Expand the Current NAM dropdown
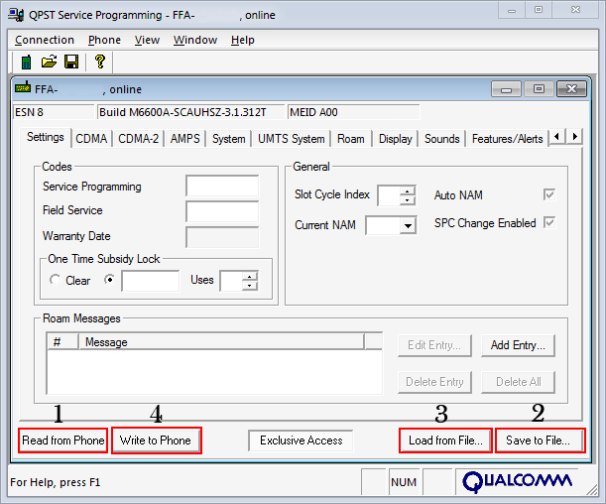Viewport: 606px width, 504px height. [408, 226]
